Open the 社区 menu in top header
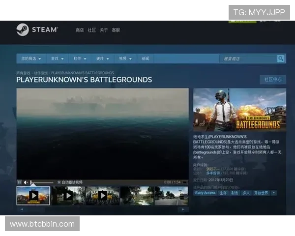The width and height of the screenshot is (295, 236). (x=91, y=30)
